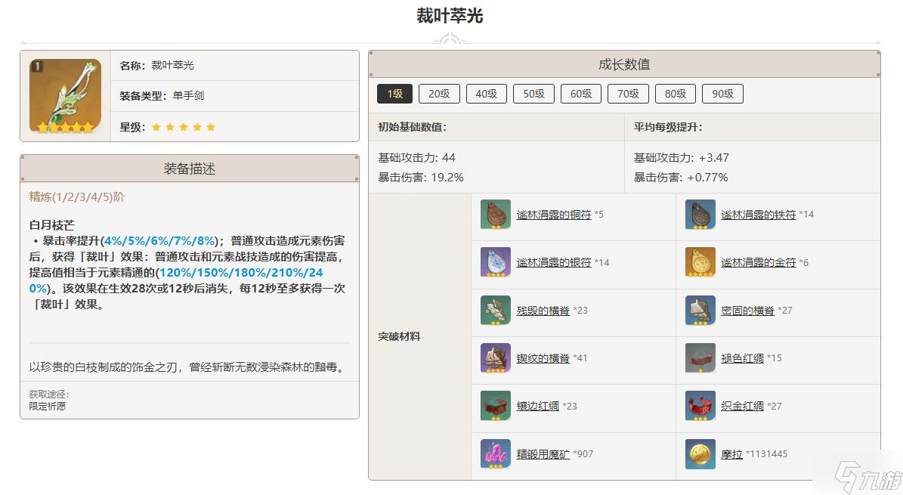
Task: Click the 名称: 裁叶萃光 row
Action: pyautogui.click(x=235, y=65)
